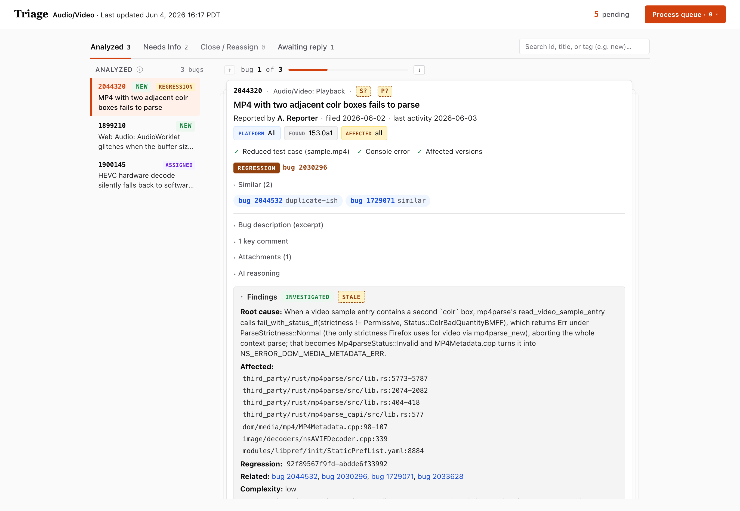Click path mp4parse/src/lib.rs:5773–5787
Viewport: 740px width, 511px height.
pyautogui.click(x=335, y=378)
